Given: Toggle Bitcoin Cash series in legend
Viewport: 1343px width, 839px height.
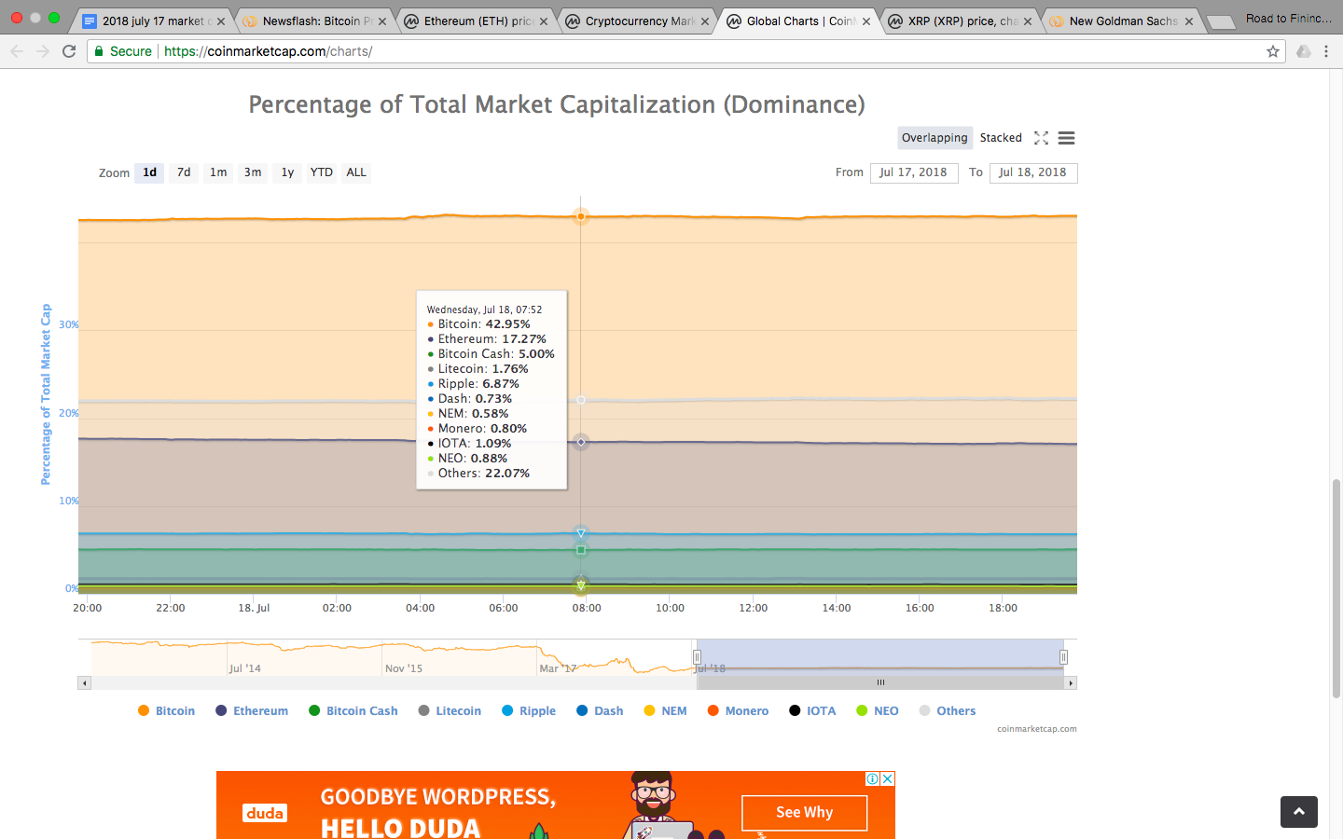Looking at the screenshot, I should pyautogui.click(x=353, y=710).
